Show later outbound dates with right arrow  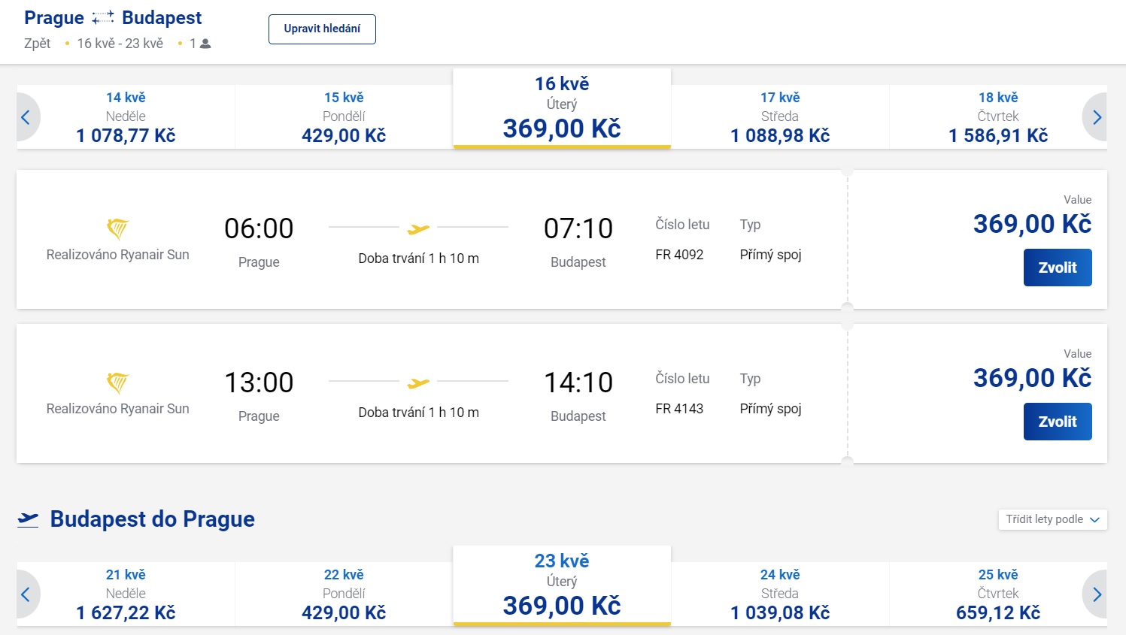coord(1096,117)
